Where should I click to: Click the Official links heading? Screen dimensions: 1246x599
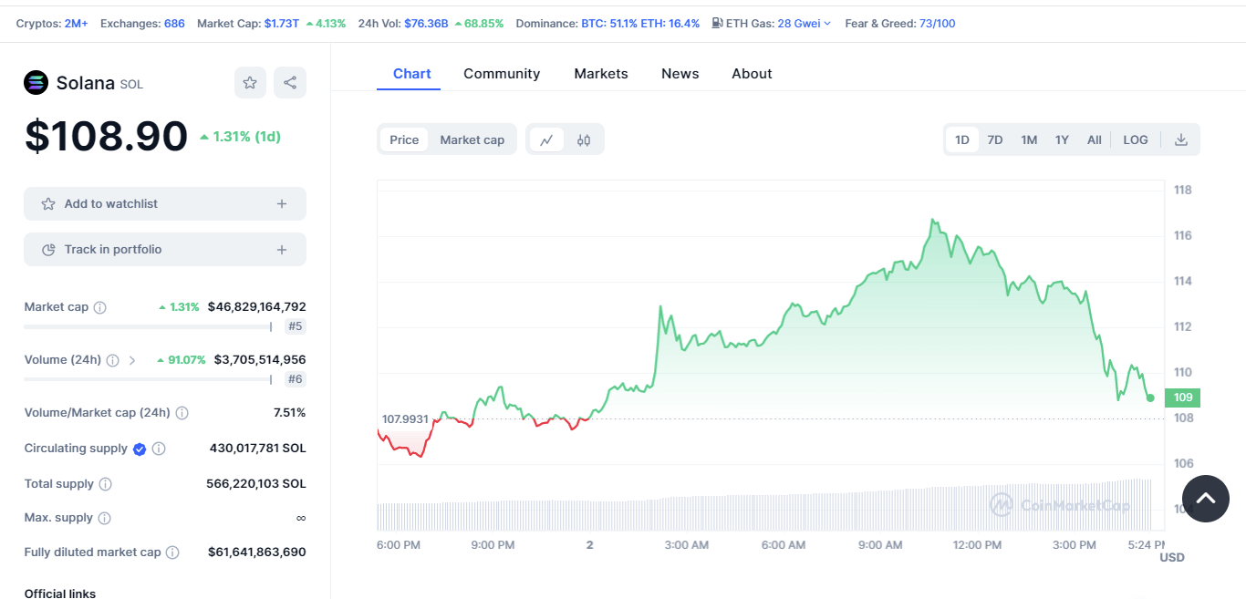[x=60, y=594]
